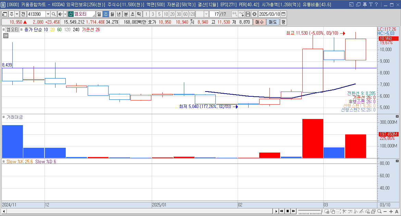The image size is (401, 216).
Task: Open the sound options dropdown arrow
Action: 65,14
